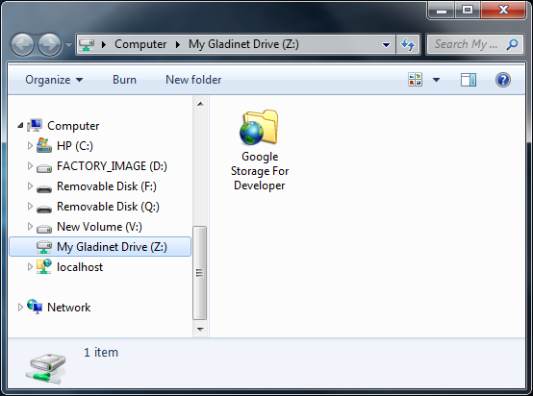Expand the FACTORY_IMAGE (D:) node

pyautogui.click(x=30, y=165)
